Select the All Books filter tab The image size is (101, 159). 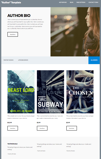[94, 60]
